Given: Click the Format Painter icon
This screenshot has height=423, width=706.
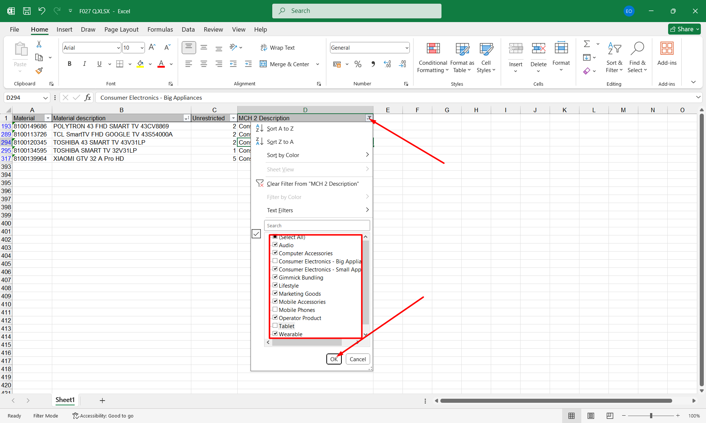Looking at the screenshot, I should click(x=39, y=71).
